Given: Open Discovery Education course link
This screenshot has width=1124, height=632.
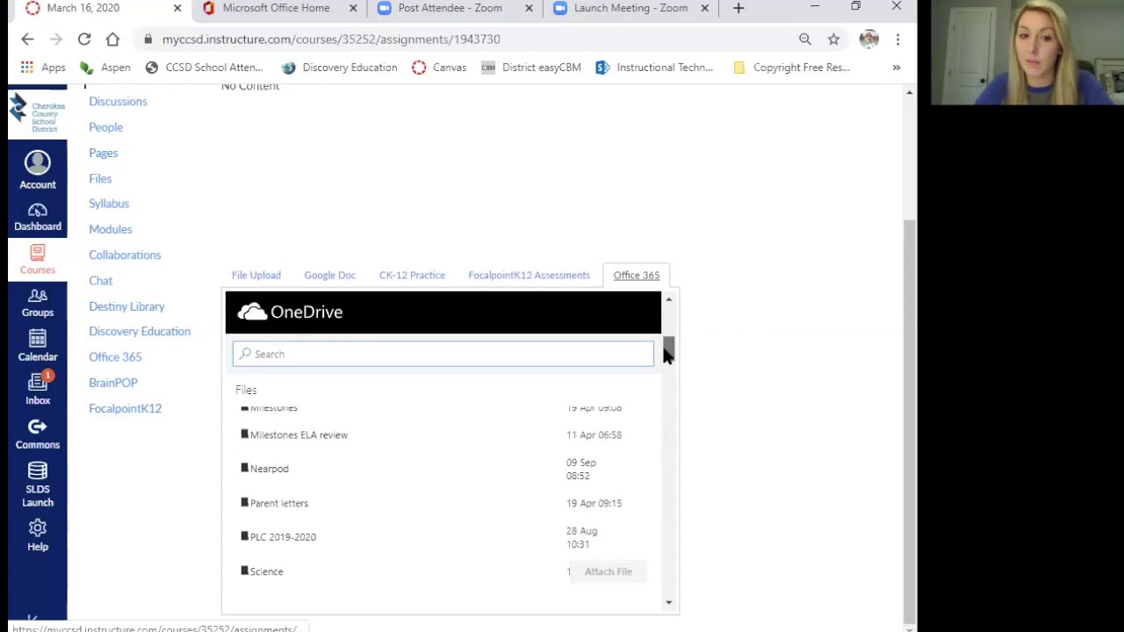Looking at the screenshot, I should 140,332.
